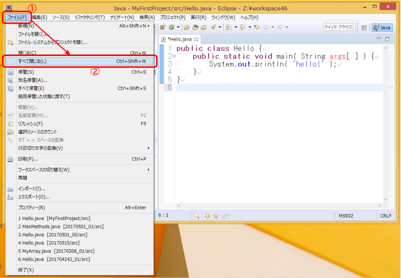The image size is (401, 278).
Task: Choose すべて保管(E) menu entry
Action: pos(79,89)
